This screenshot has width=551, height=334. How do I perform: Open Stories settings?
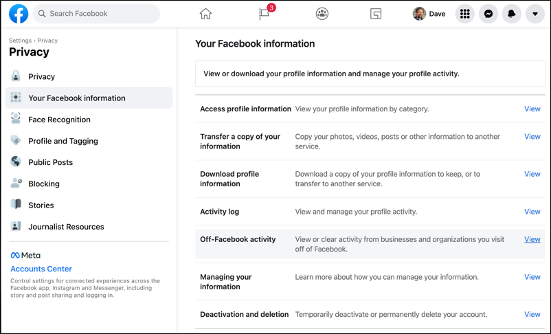pyautogui.click(x=89, y=205)
